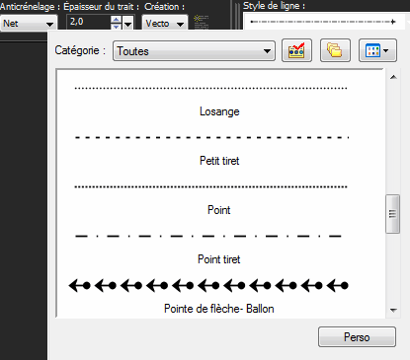Select the Losange line style
This screenshot has height=360, width=410.
tap(210, 100)
